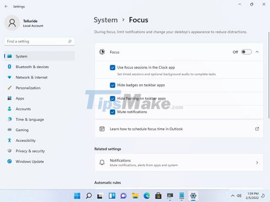Screen dimensions: 270x202
Task: Launch File Explorer from the taskbar
Action: [x=135, y=196]
